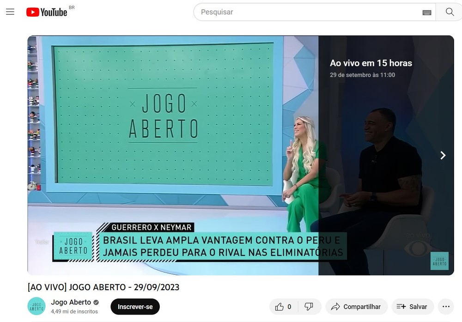Open more options via ellipsis dropdown

point(446,306)
